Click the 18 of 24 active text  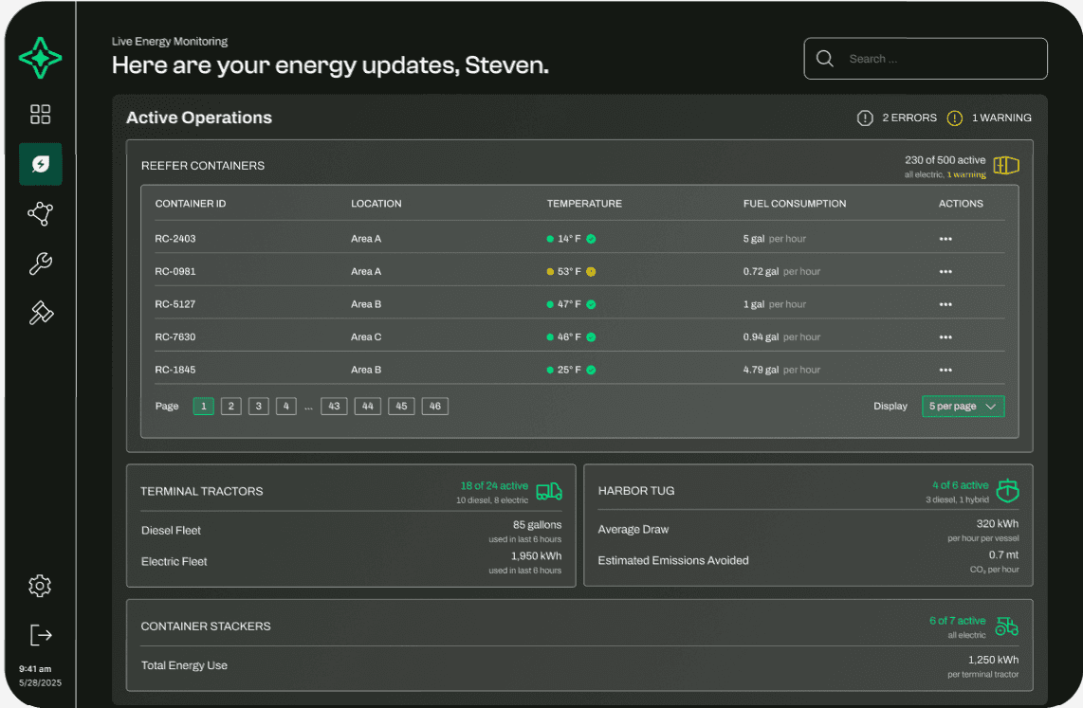pyautogui.click(x=494, y=486)
